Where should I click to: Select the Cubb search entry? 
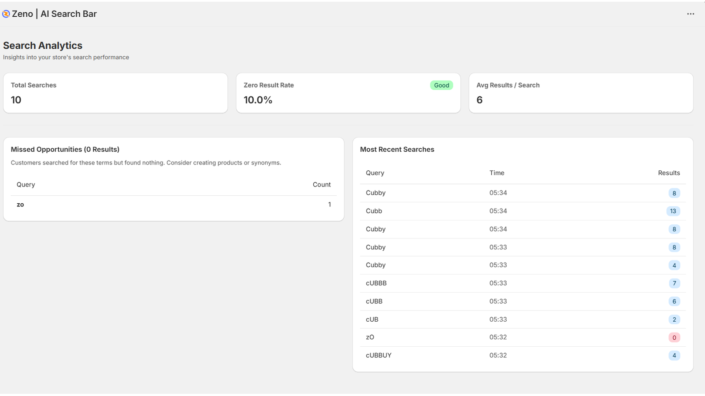pyautogui.click(x=374, y=211)
